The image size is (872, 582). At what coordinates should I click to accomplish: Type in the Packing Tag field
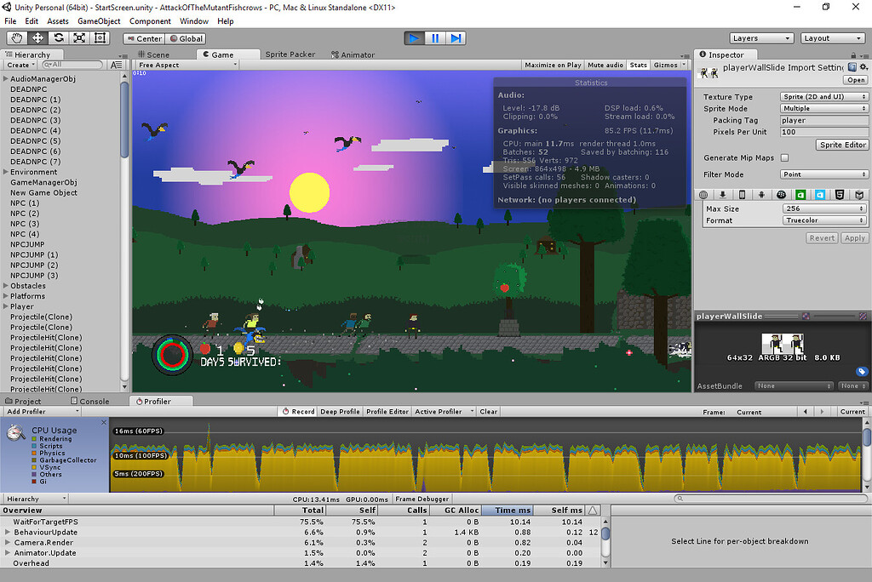[823, 121]
